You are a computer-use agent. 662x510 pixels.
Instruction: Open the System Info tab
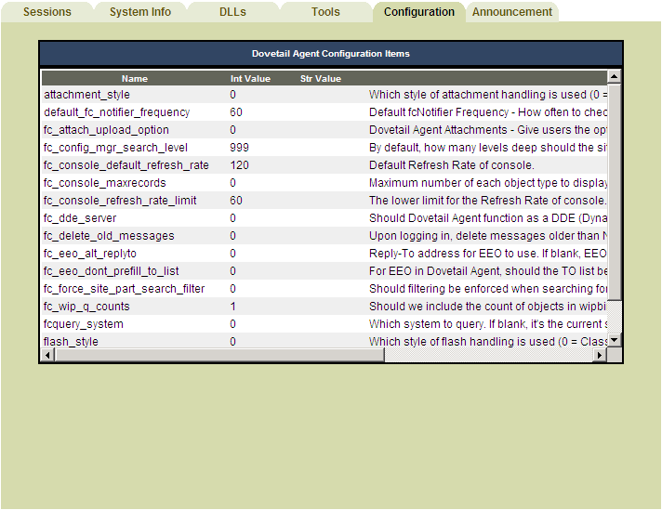point(140,12)
